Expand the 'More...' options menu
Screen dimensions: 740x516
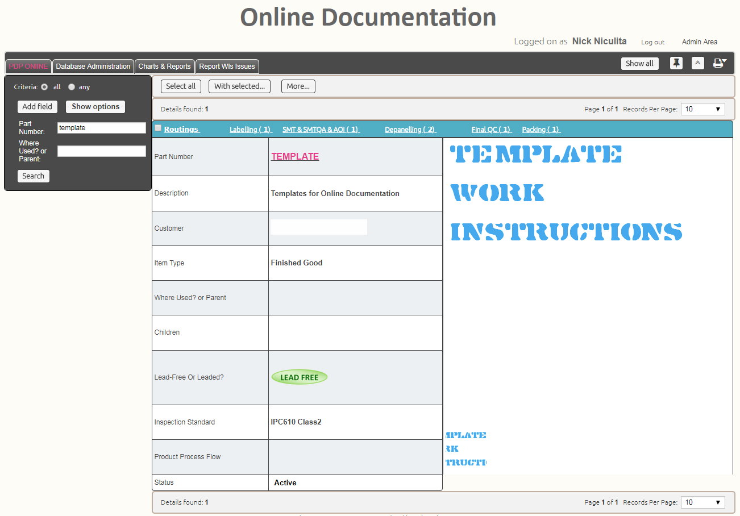tap(298, 86)
